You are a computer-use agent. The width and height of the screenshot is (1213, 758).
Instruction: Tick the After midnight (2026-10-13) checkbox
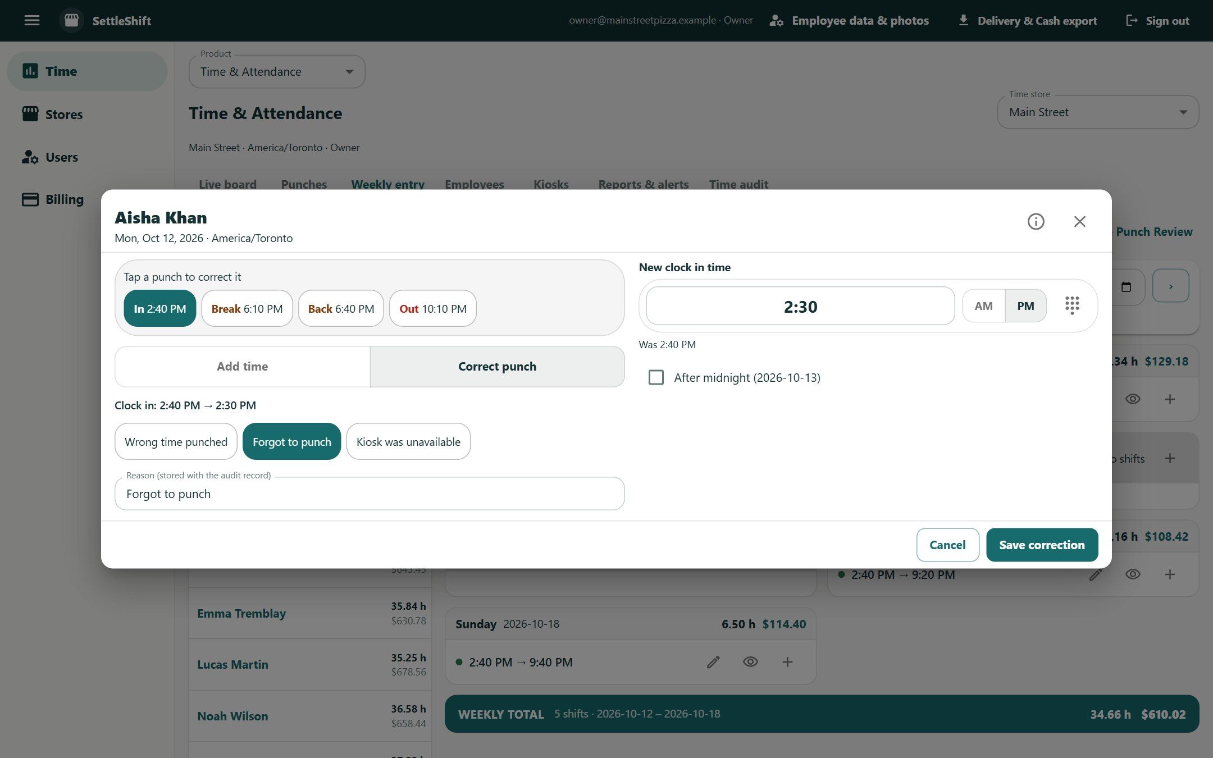pyautogui.click(x=656, y=377)
